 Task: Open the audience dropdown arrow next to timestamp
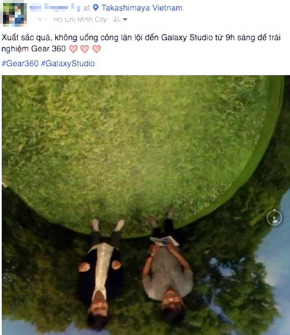125,20
